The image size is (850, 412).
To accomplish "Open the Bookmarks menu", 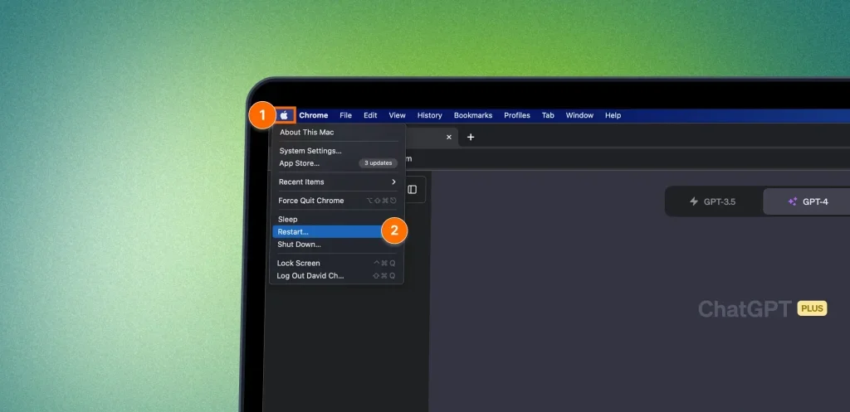I will (472, 115).
